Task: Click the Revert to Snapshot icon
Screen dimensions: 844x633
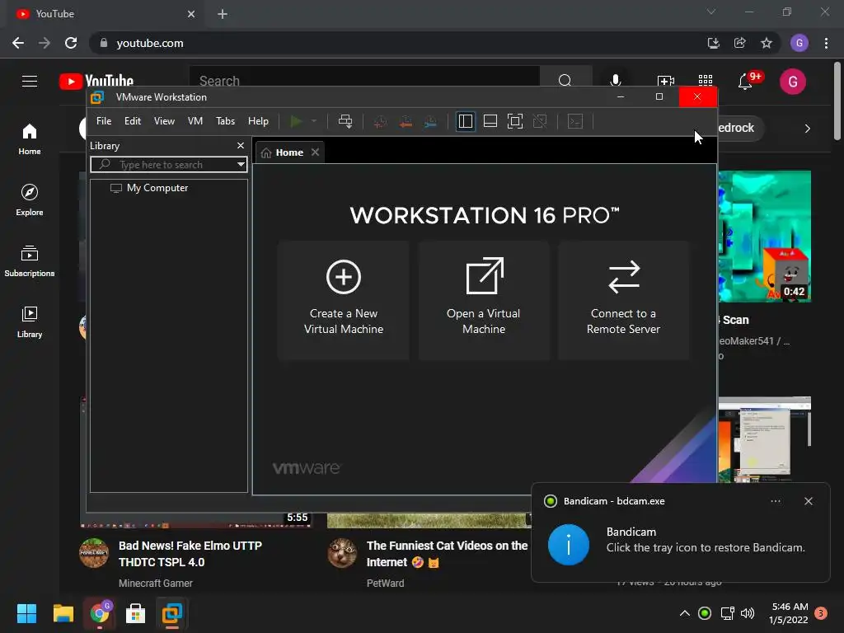Action: pyautogui.click(x=406, y=122)
